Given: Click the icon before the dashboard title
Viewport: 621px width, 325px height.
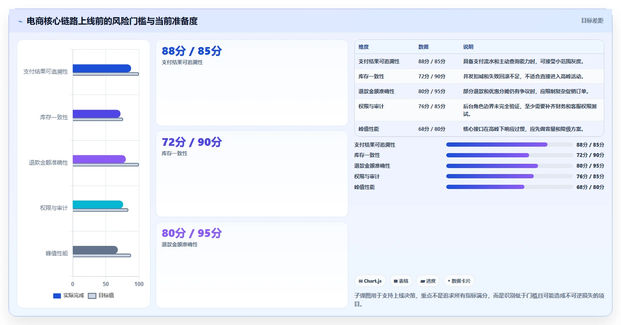Looking at the screenshot, I should [20, 21].
